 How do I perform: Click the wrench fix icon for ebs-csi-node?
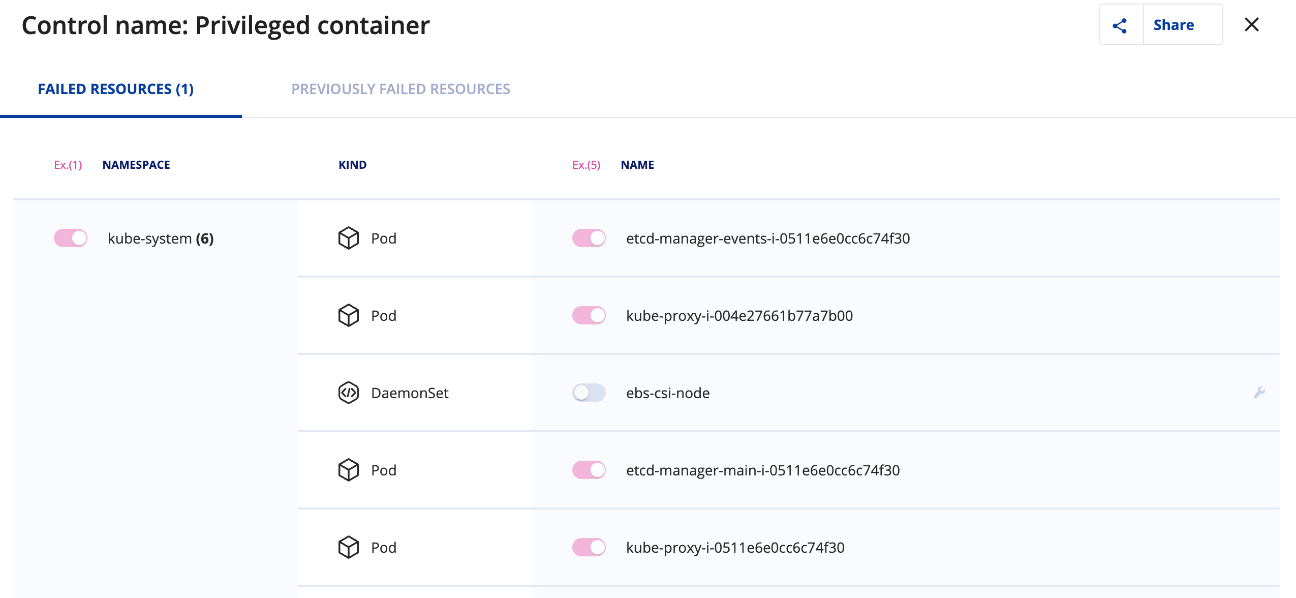coord(1259,393)
